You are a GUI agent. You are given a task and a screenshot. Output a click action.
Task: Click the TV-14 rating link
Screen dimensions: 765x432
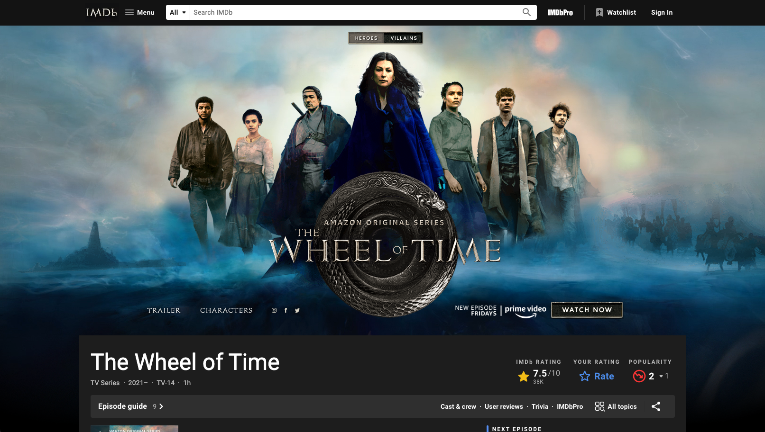[x=166, y=383]
